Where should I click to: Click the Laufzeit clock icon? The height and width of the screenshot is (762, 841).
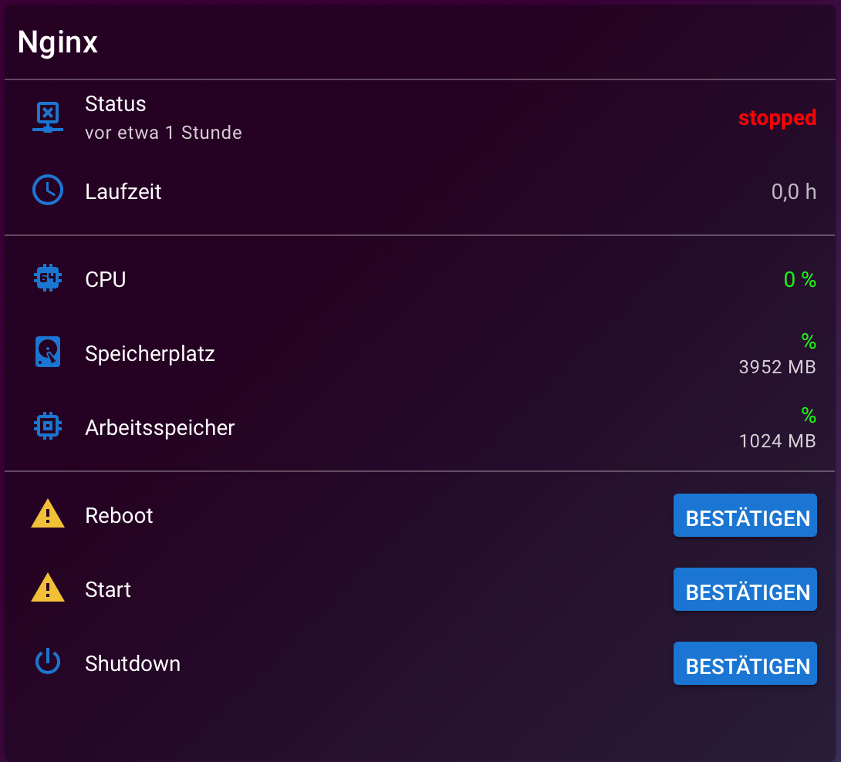click(x=48, y=190)
